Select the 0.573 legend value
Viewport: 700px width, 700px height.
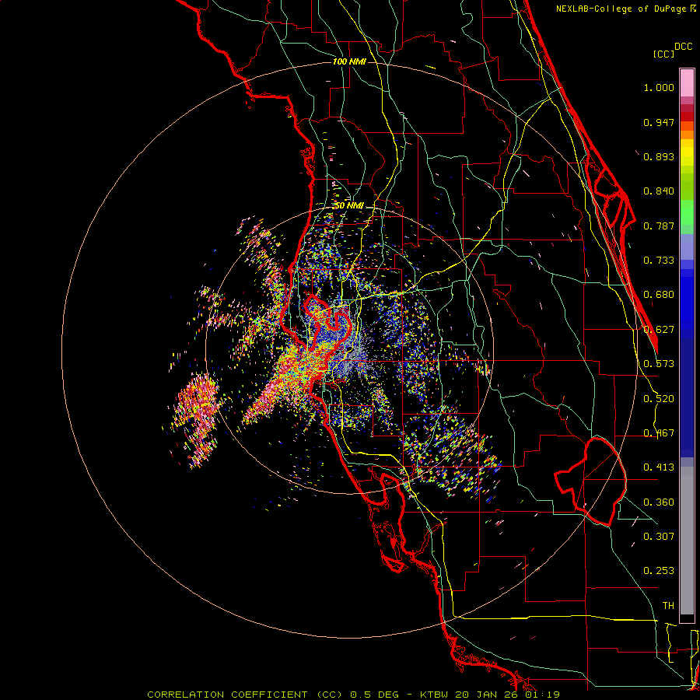tap(659, 364)
